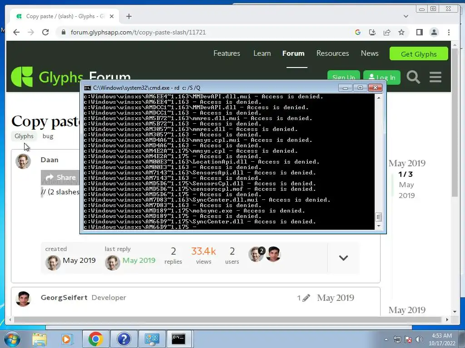Click bottom May 2019 in topic timeline
The image size is (465, 348).
click(407, 310)
